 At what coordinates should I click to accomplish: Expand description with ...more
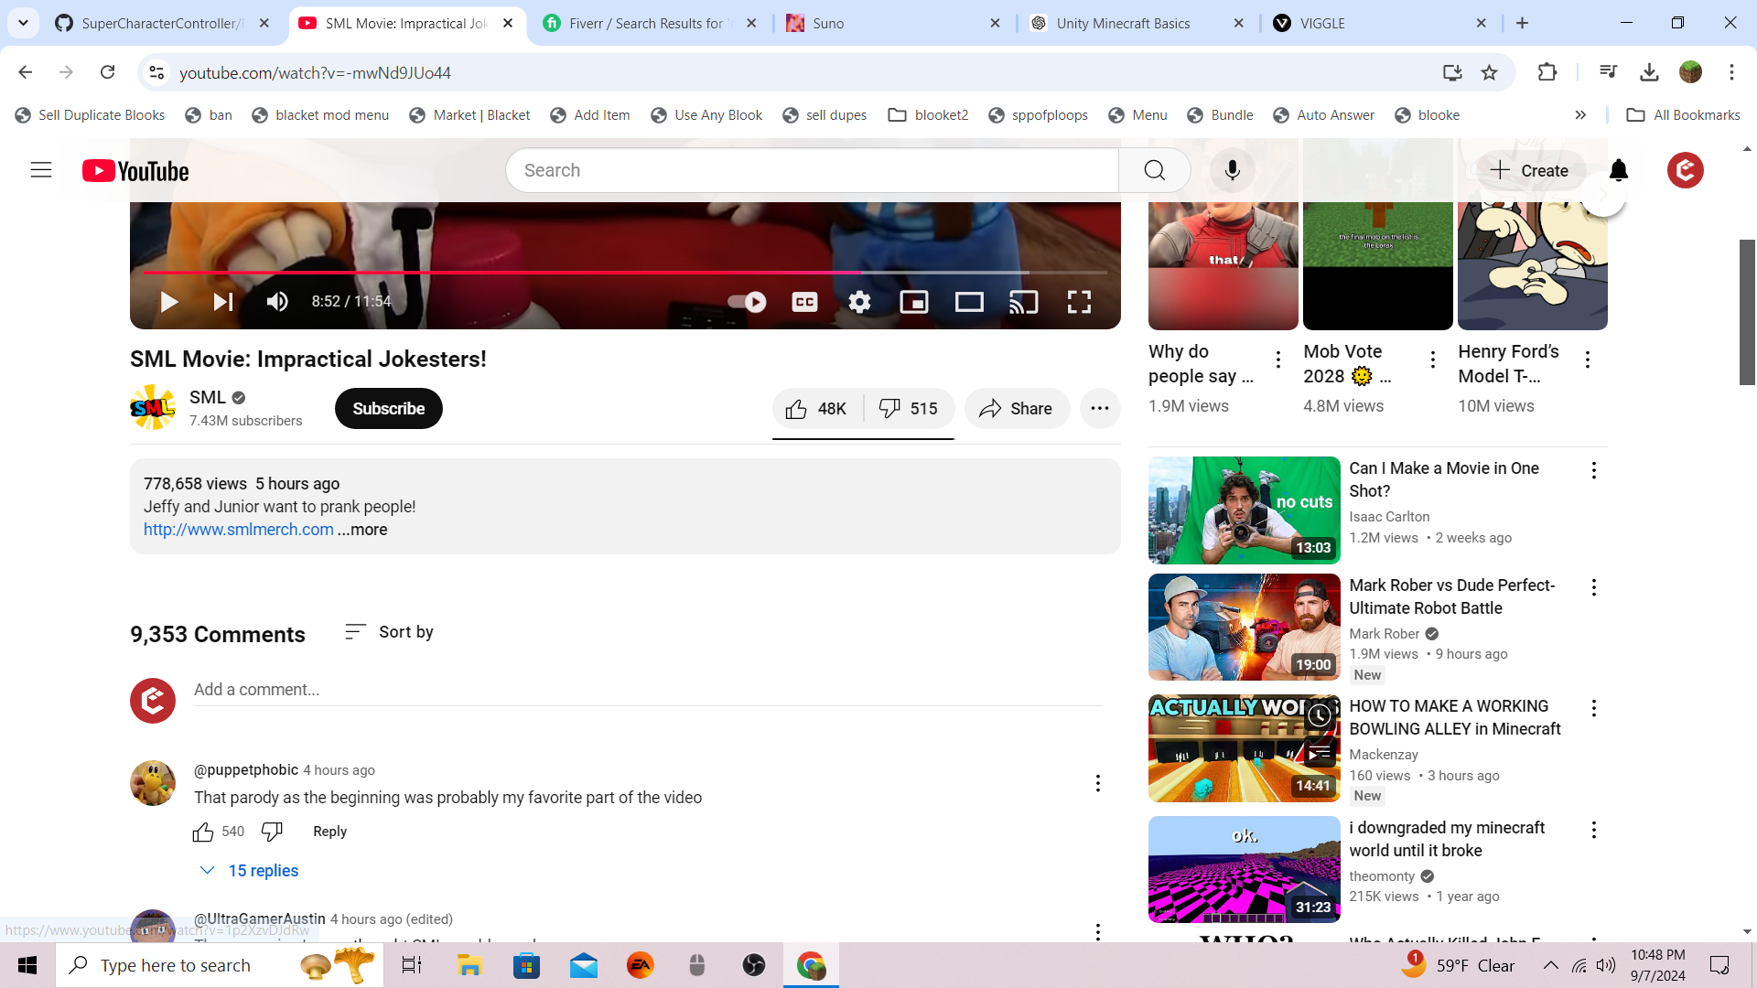(363, 530)
